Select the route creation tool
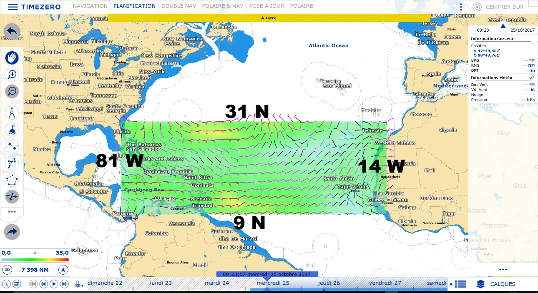 coord(12,146)
